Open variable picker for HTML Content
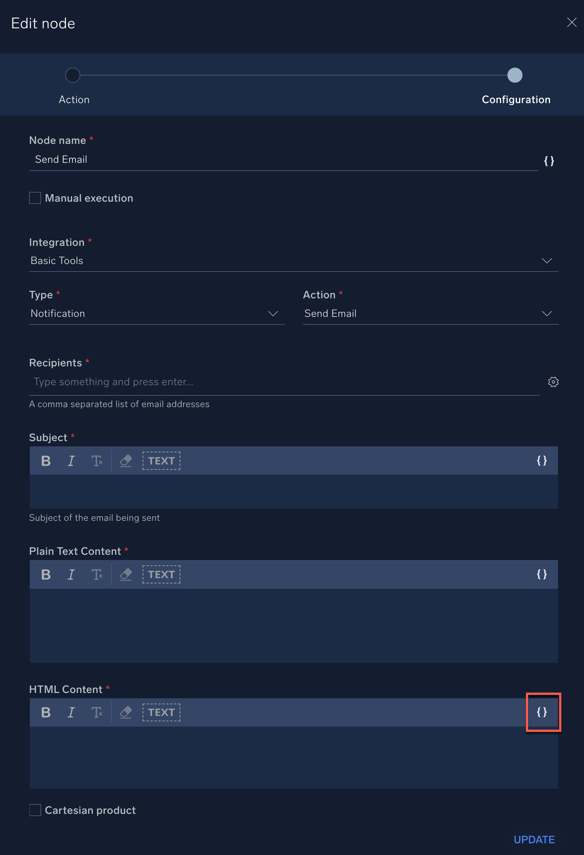The image size is (584, 855). 542,712
